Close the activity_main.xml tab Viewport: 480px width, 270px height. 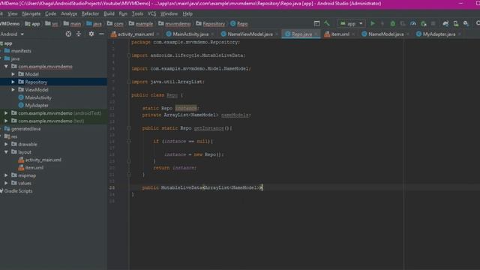(158, 34)
